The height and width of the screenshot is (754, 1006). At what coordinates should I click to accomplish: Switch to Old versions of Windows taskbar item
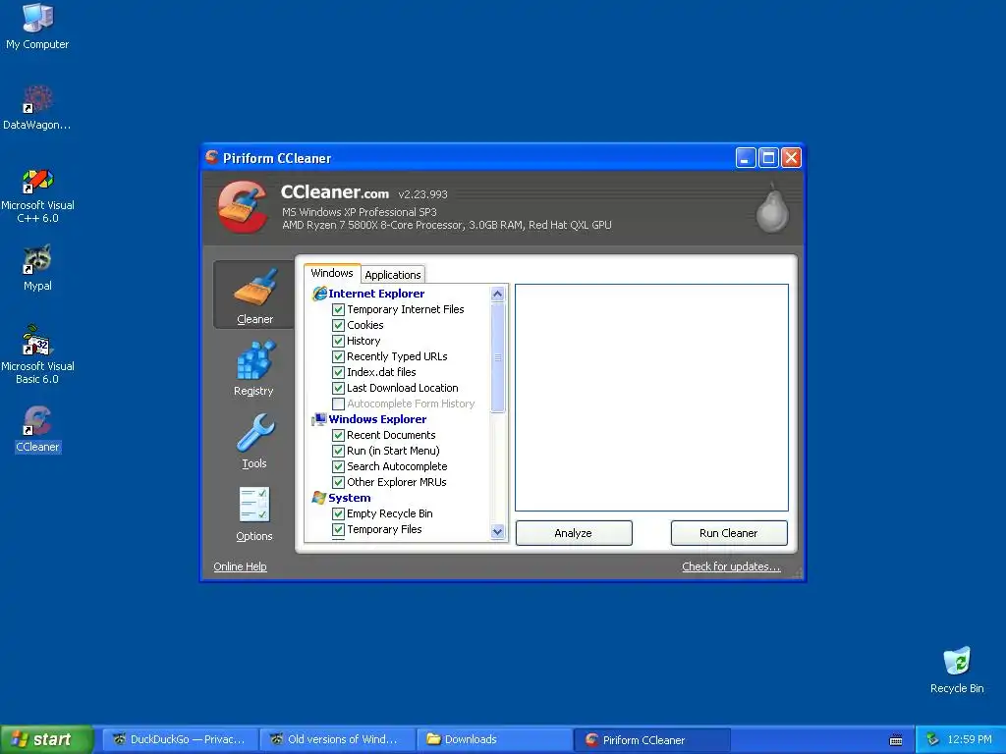(338, 740)
